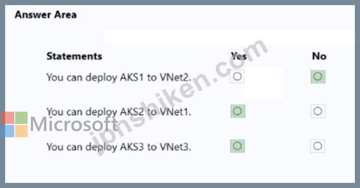The height and width of the screenshot is (188, 360).
Task: Click the red square in Microsoft logo
Action: [8, 118]
